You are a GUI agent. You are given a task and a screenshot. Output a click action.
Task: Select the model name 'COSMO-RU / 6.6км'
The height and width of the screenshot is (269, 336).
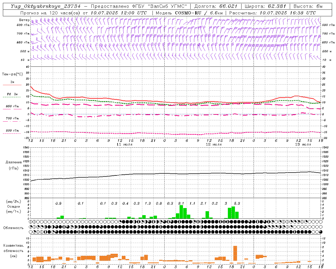pyautogui.click(x=199, y=13)
